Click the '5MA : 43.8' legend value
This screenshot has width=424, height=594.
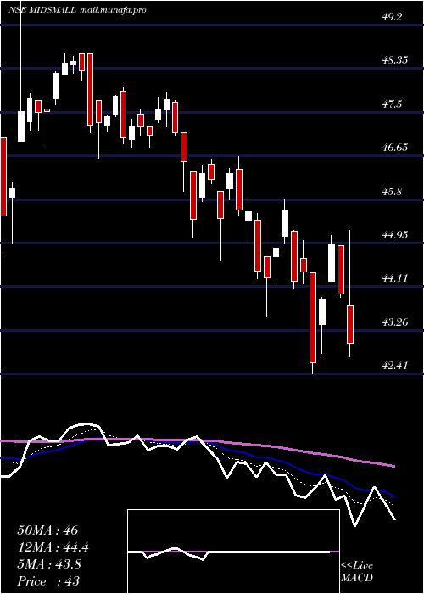pyautogui.click(x=49, y=564)
